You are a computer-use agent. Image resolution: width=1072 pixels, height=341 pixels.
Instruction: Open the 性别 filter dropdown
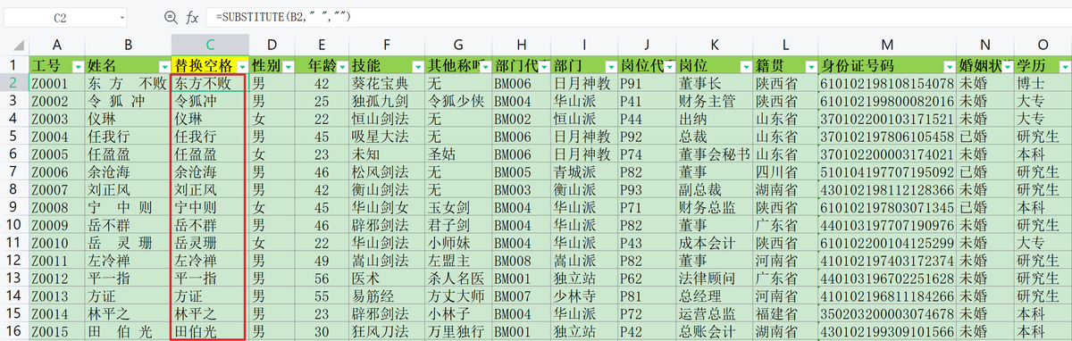288,67
